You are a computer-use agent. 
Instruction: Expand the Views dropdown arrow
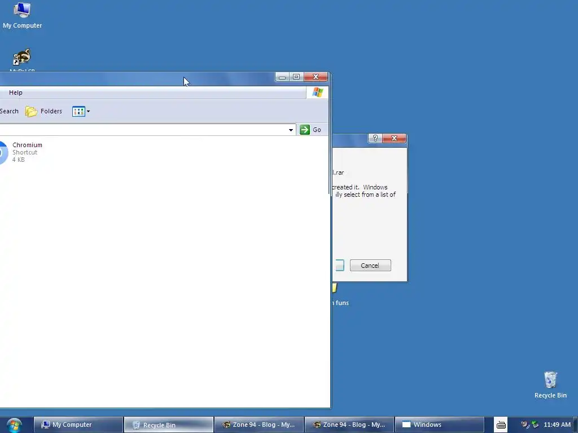point(89,111)
